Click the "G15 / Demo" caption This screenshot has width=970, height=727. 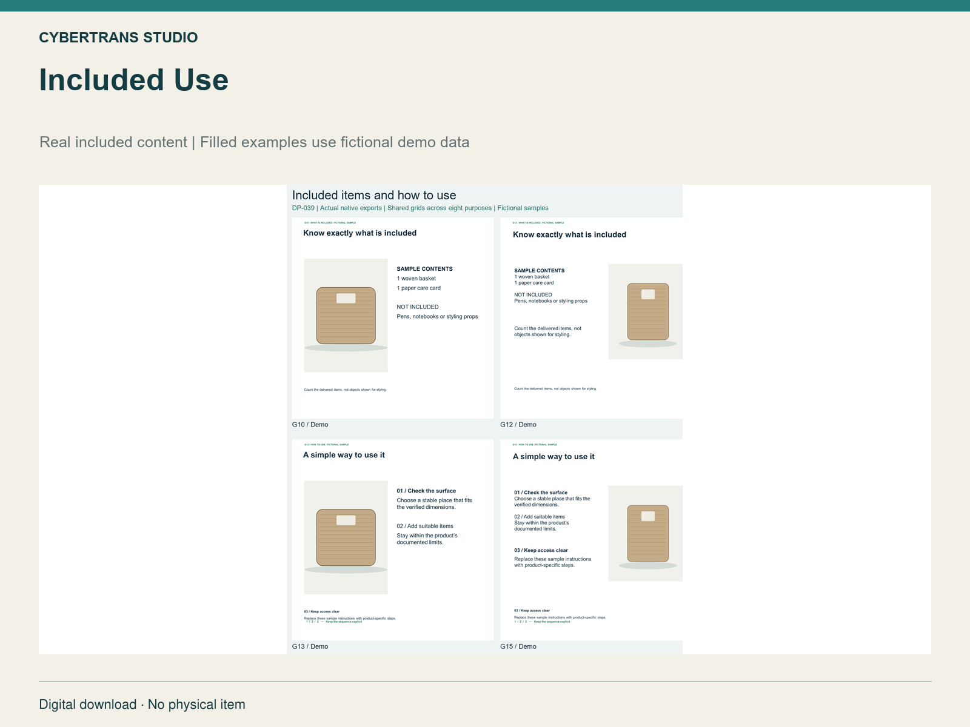coord(518,646)
